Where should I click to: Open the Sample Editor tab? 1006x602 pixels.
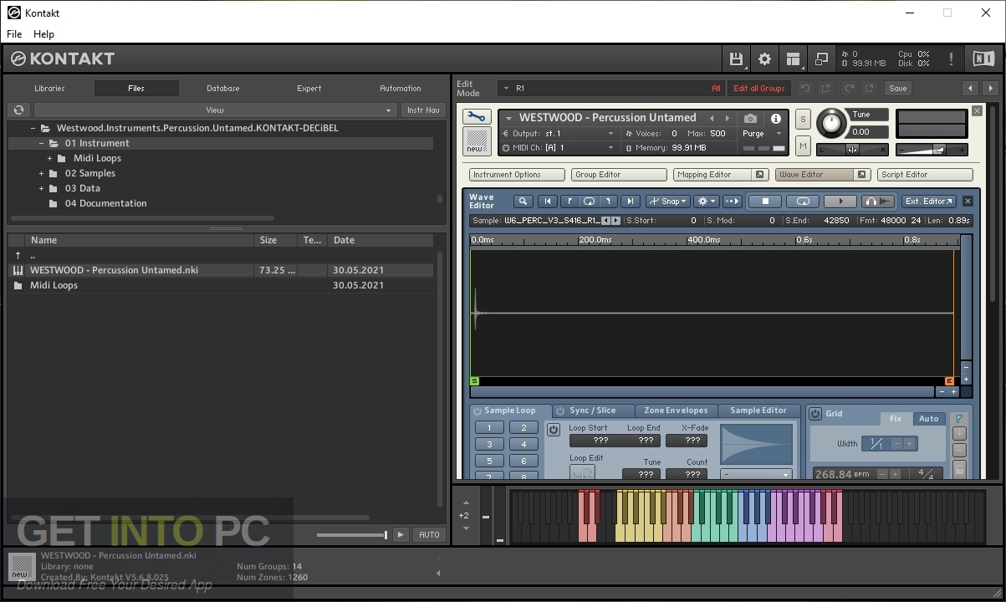[758, 411]
